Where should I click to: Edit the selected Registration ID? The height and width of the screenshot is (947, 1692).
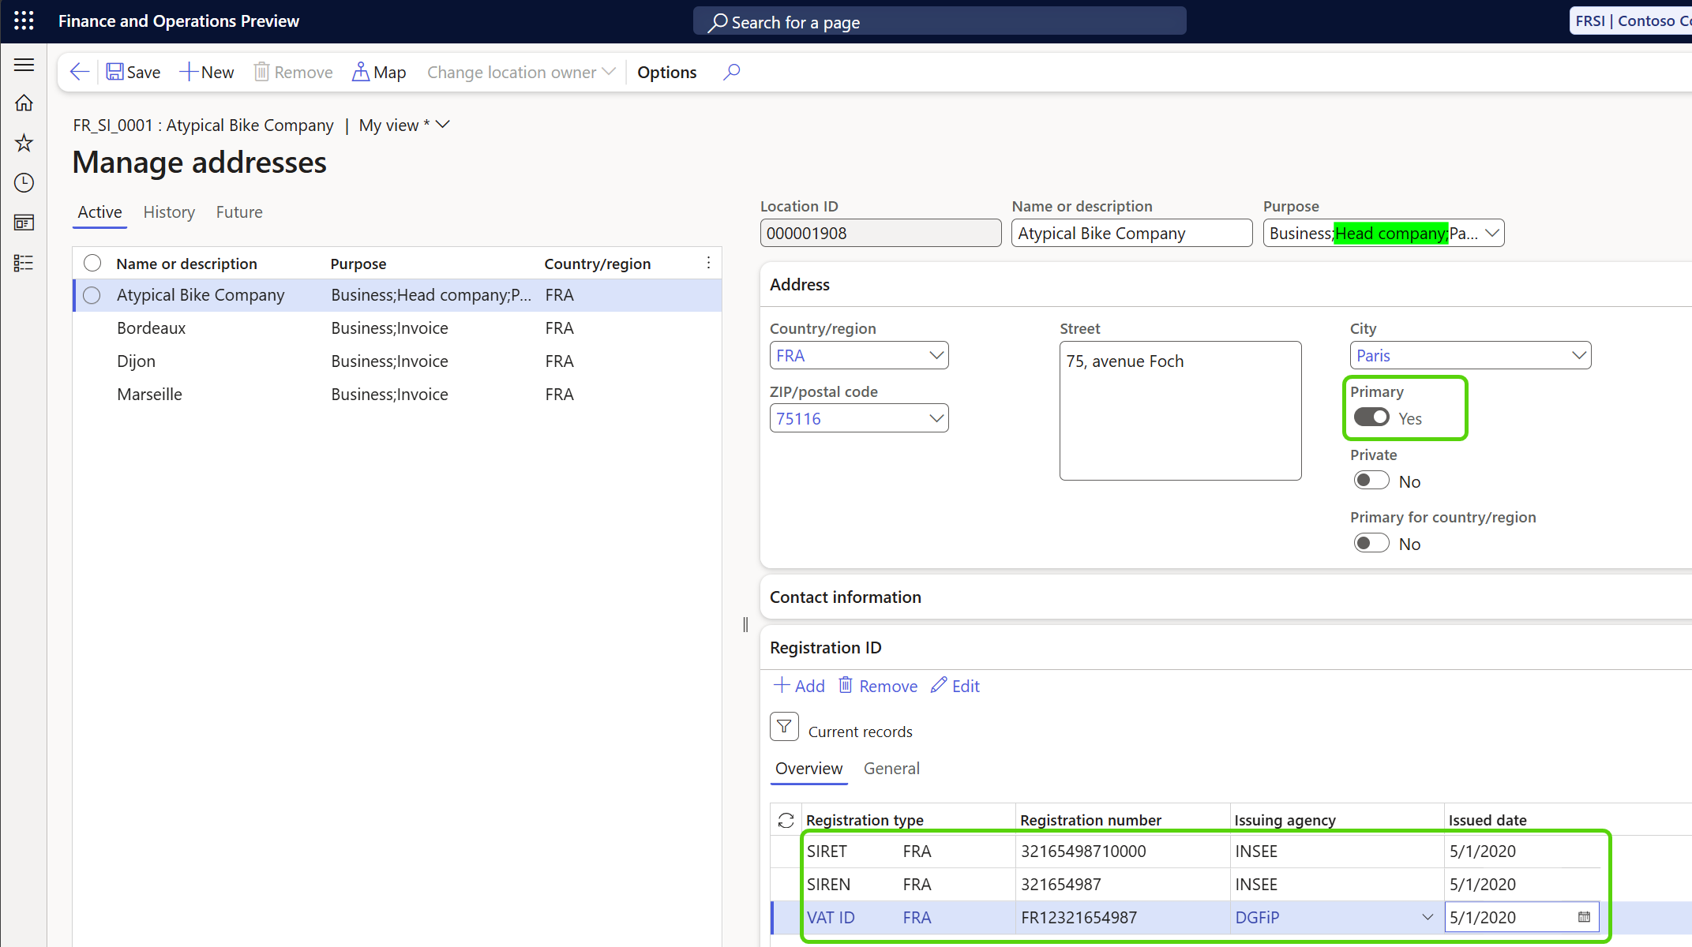click(955, 686)
